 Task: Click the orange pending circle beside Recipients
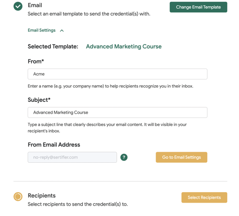18,196
